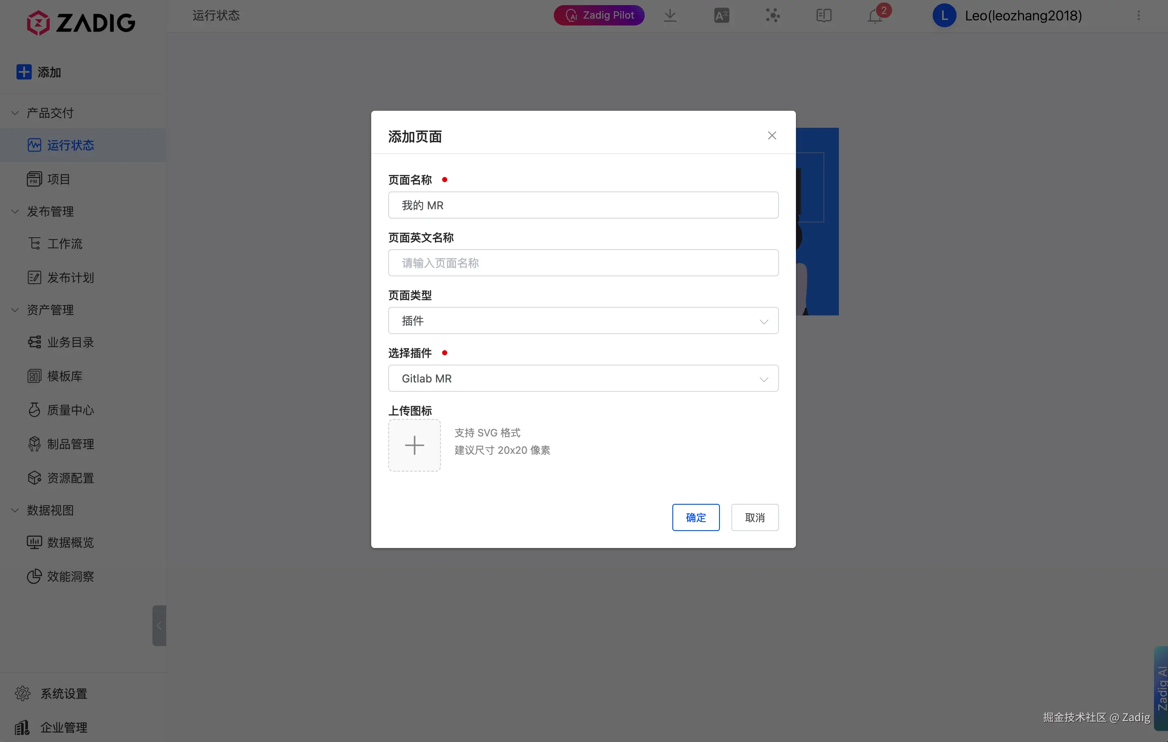Open the page type dropdown

(583, 320)
